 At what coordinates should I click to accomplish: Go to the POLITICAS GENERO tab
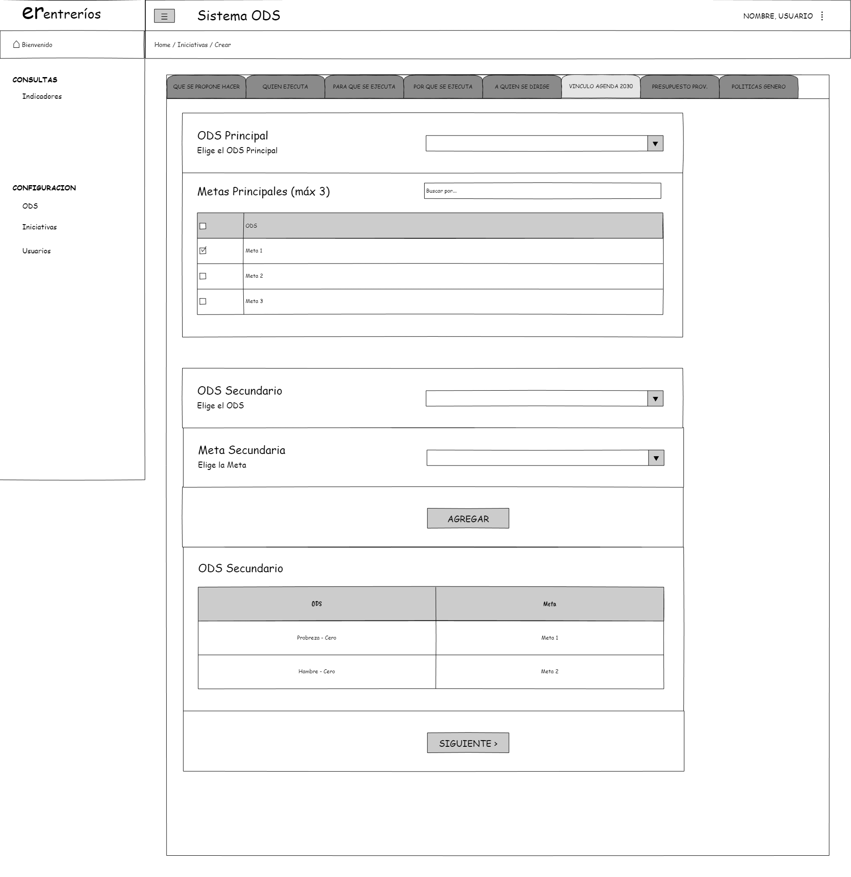(x=758, y=87)
